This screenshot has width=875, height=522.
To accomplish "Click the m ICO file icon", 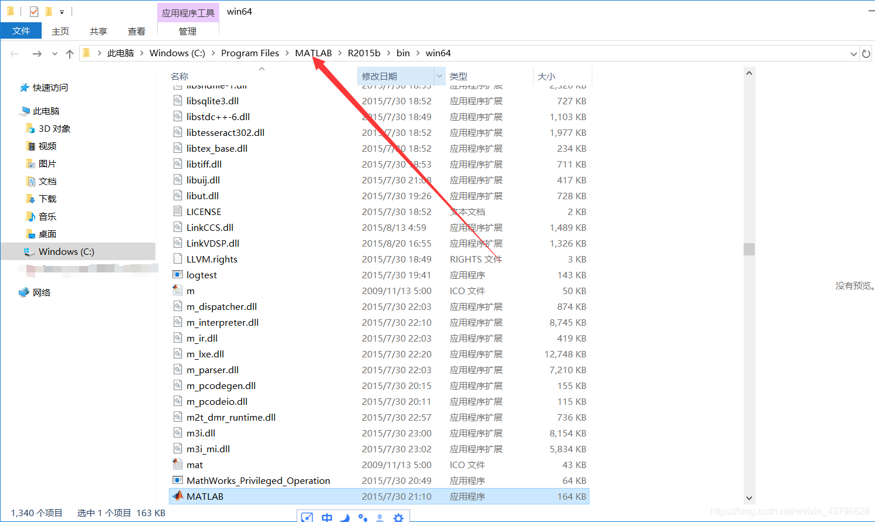I will 178,291.
